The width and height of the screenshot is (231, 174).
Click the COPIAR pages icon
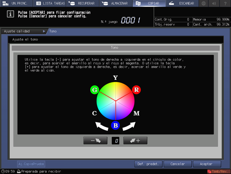138,3
